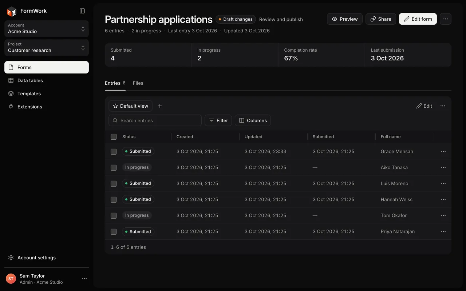Viewport: 466px width, 291px height.
Task: Open view options menu beside Edit
Action: click(443, 106)
